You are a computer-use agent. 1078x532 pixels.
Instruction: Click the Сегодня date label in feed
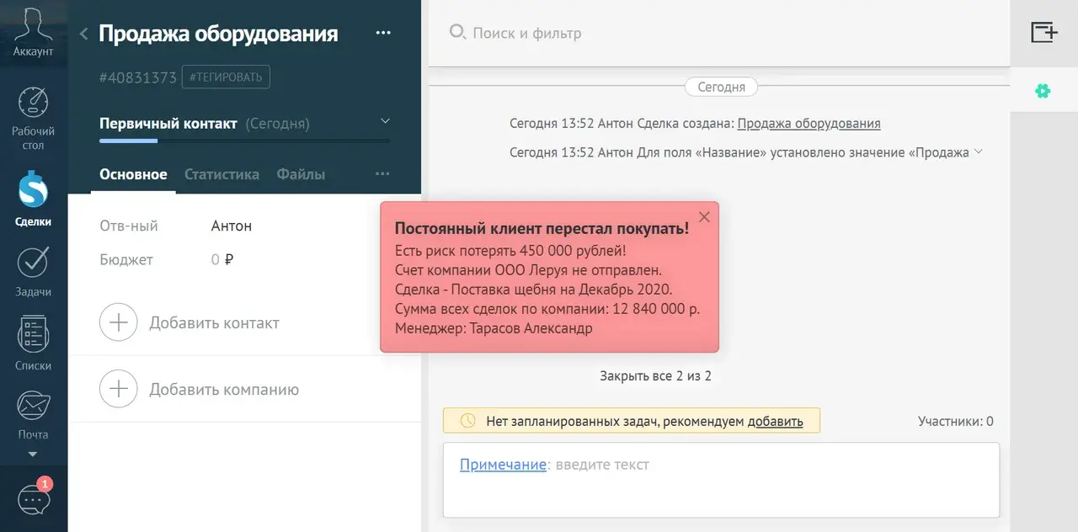tap(721, 87)
